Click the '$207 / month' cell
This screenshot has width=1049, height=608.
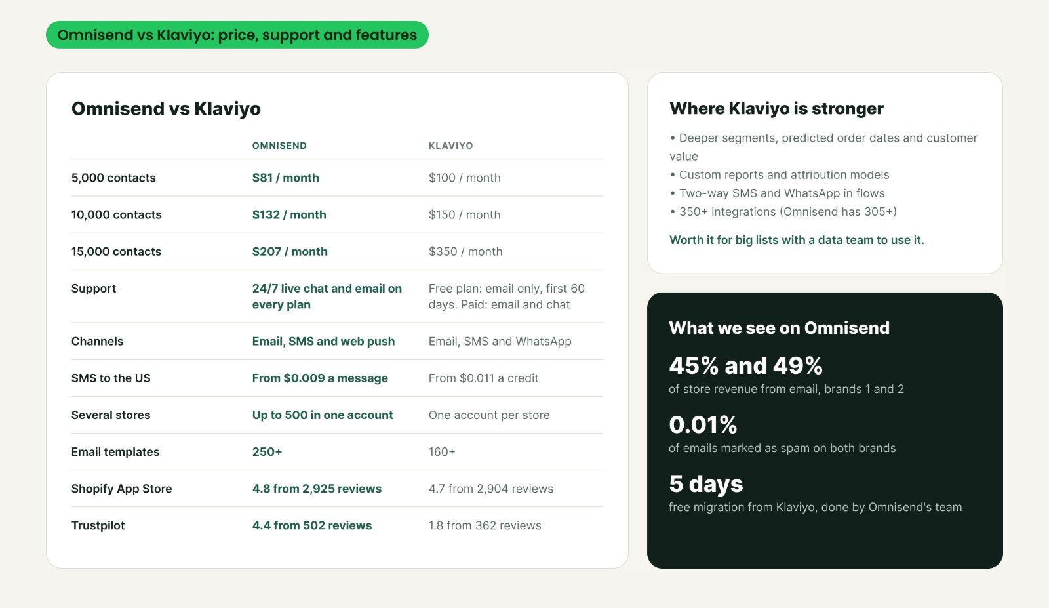pyautogui.click(x=290, y=251)
